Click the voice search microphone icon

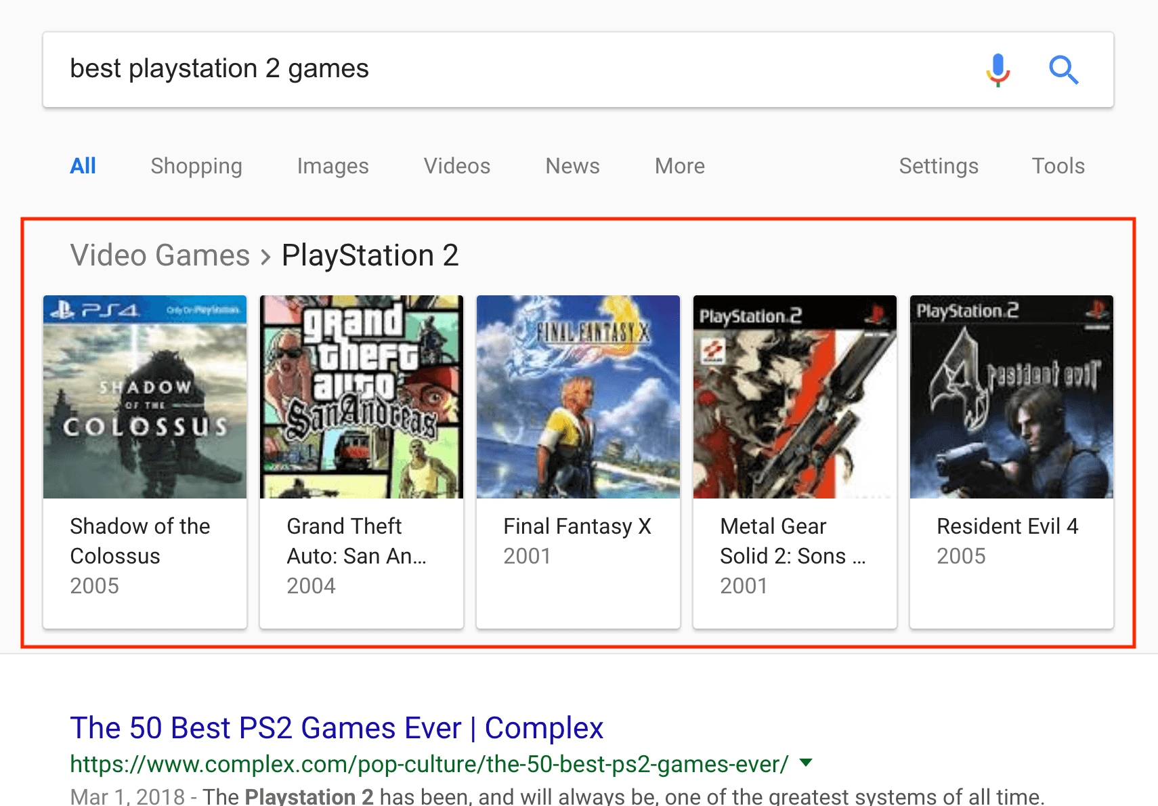[x=998, y=70]
